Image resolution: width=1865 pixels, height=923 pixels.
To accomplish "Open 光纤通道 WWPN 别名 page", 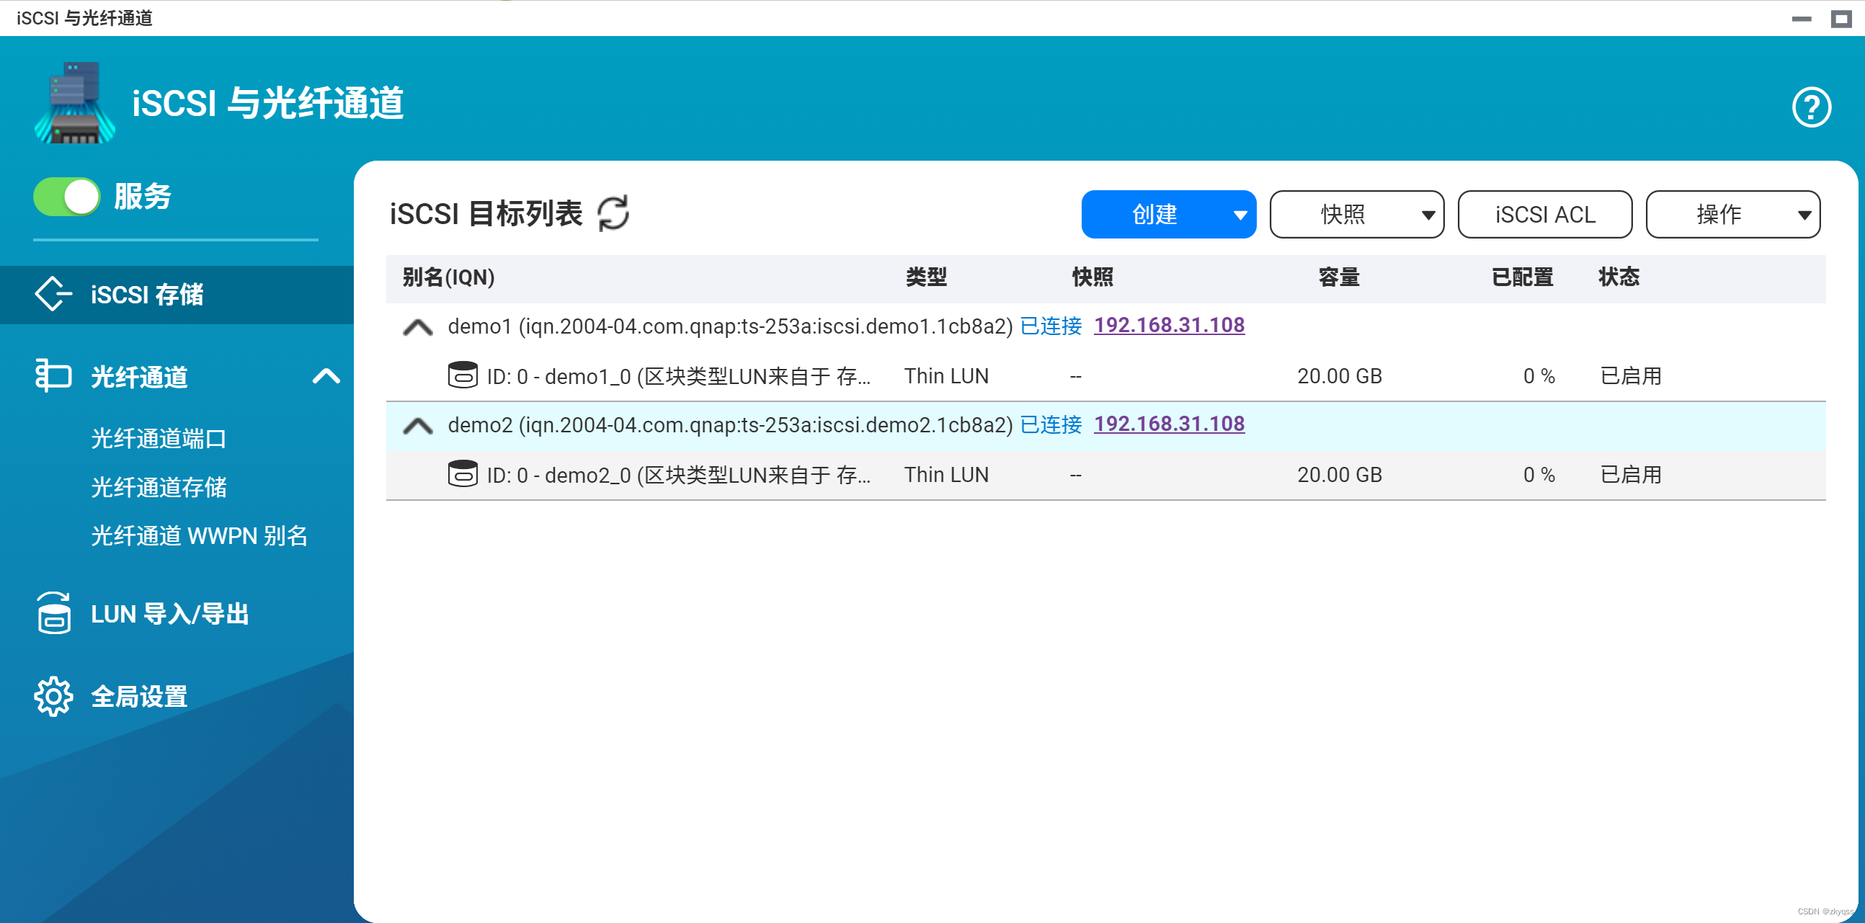I will [x=199, y=535].
